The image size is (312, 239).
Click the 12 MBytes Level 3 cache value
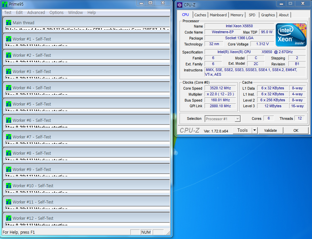pos(273,106)
